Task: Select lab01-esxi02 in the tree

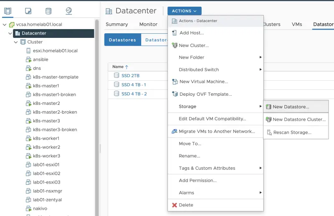Action: click(x=46, y=173)
